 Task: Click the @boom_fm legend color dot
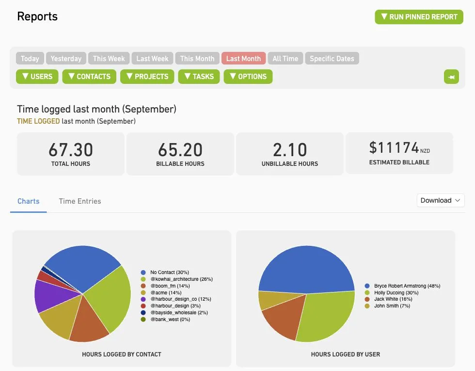tap(143, 286)
